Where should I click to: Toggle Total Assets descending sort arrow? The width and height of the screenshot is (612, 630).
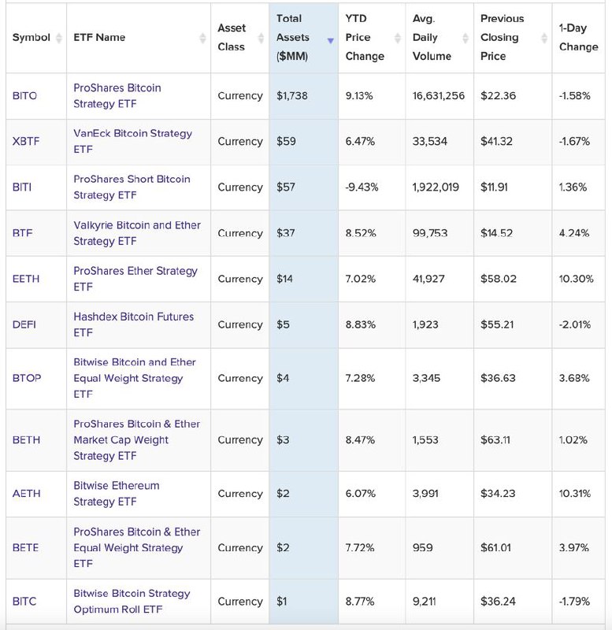pos(330,40)
